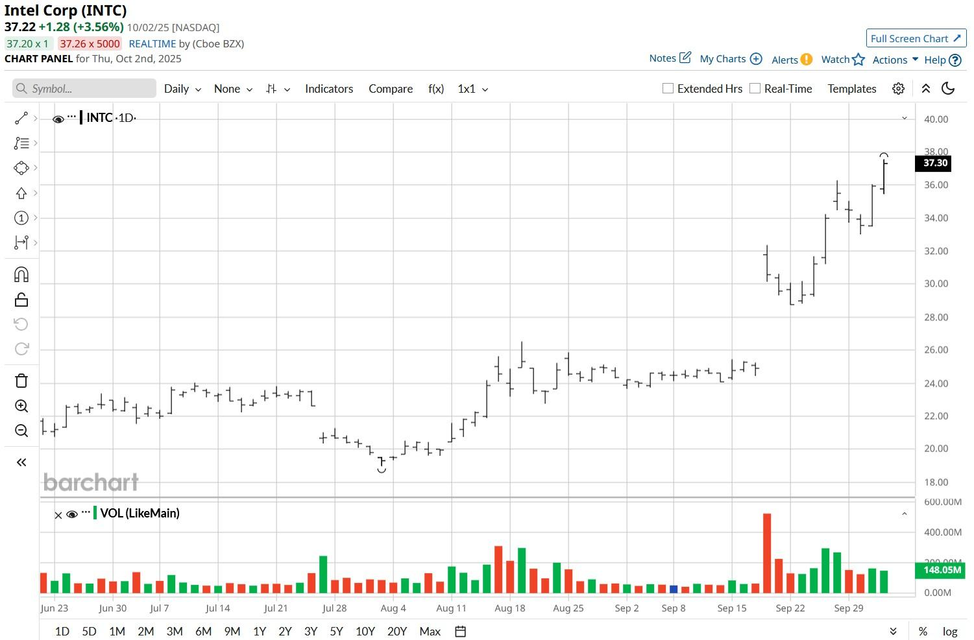Enable the Extended Hrs checkbox
The width and height of the screenshot is (974, 640).
(x=668, y=88)
